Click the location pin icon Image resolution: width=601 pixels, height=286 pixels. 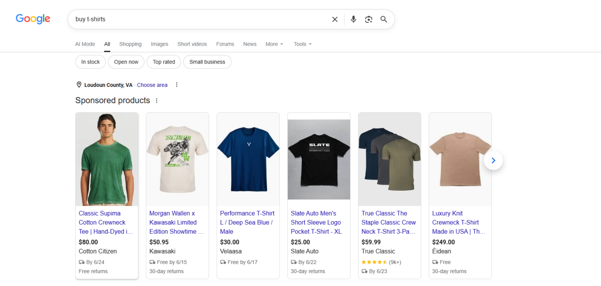tap(79, 85)
